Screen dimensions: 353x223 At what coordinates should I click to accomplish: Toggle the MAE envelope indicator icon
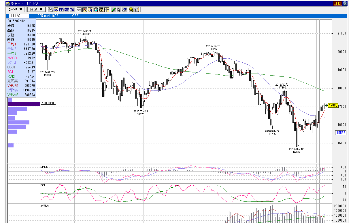tap(67, 9)
